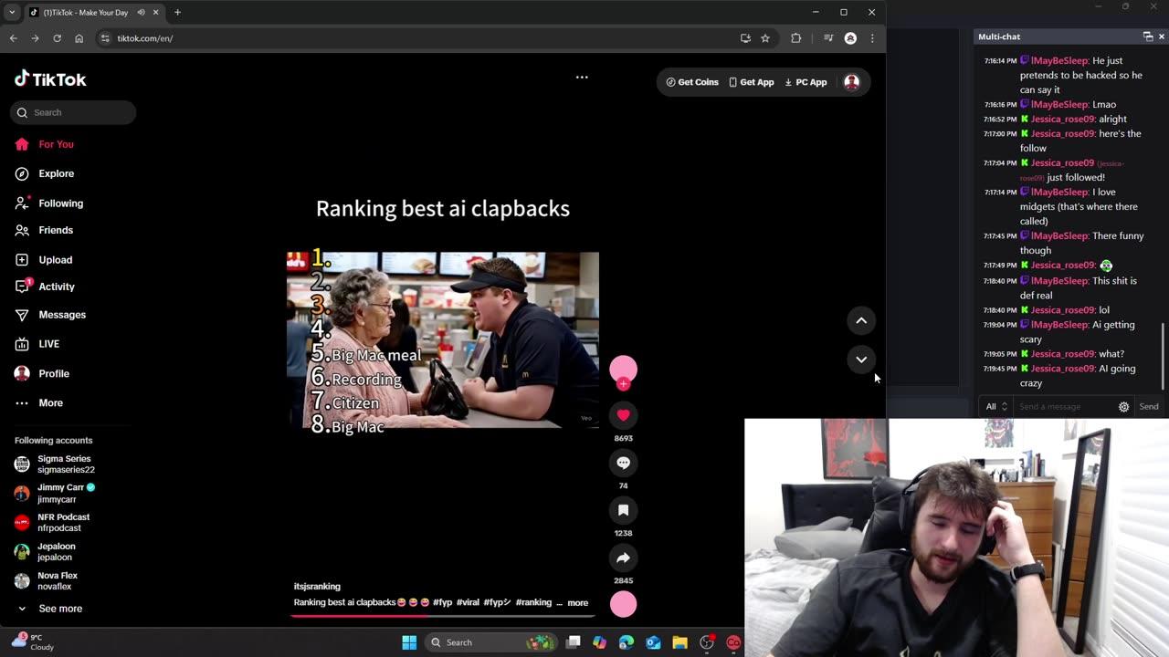Image resolution: width=1169 pixels, height=657 pixels.
Task: Go to the previous video
Action: tap(861, 320)
